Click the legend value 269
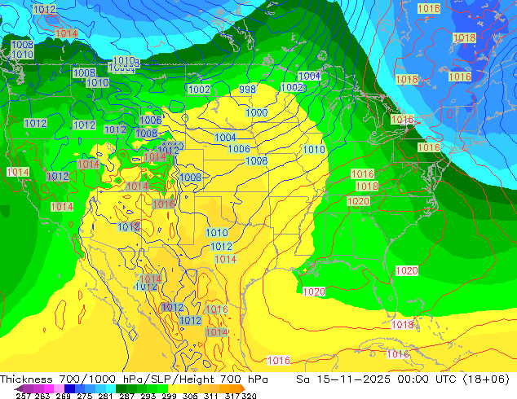517x399 pixels. click(x=63, y=396)
